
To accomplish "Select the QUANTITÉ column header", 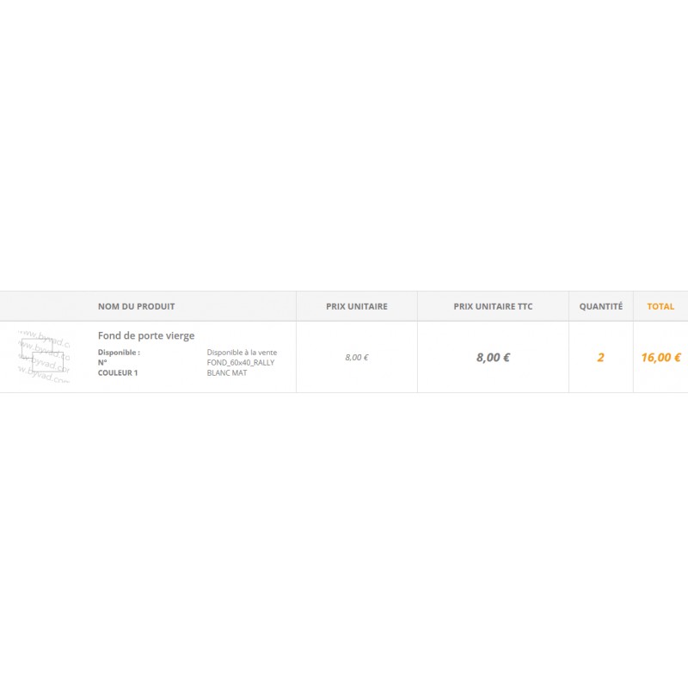I will click(600, 306).
